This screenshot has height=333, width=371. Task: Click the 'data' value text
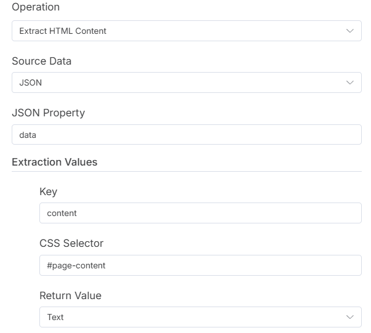point(28,134)
